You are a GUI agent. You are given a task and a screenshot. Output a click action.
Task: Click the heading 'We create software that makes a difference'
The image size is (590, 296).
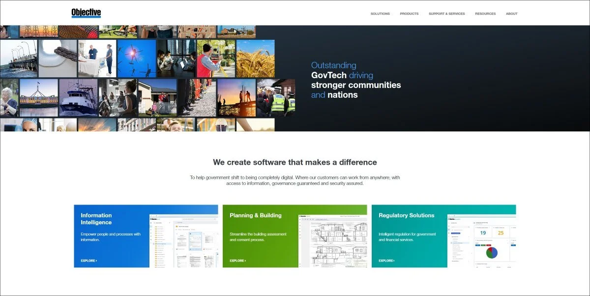click(x=295, y=162)
